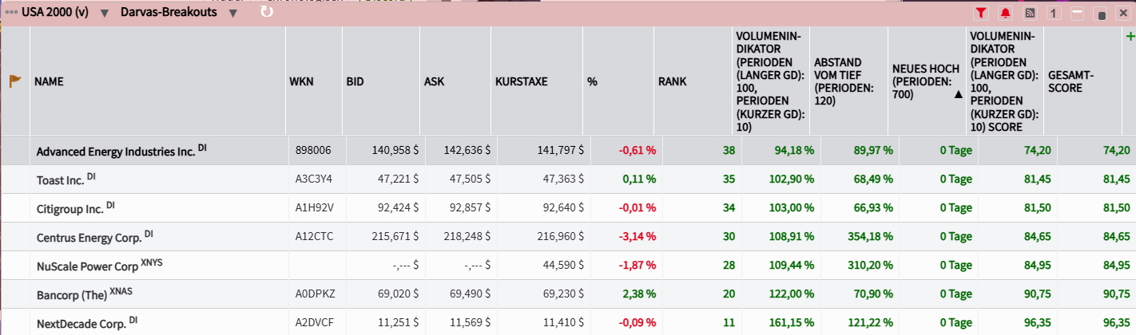The width and height of the screenshot is (1136, 335).
Task: Sort by % column header
Action: pos(592,81)
